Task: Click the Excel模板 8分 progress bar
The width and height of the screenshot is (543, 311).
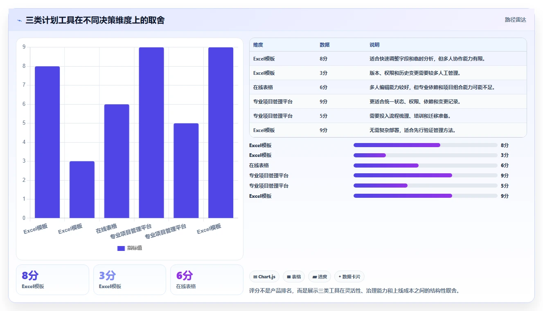Action: [x=425, y=145]
